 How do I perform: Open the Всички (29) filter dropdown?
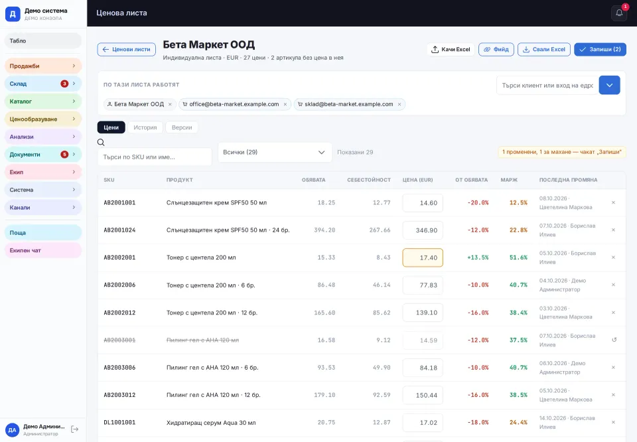click(275, 153)
